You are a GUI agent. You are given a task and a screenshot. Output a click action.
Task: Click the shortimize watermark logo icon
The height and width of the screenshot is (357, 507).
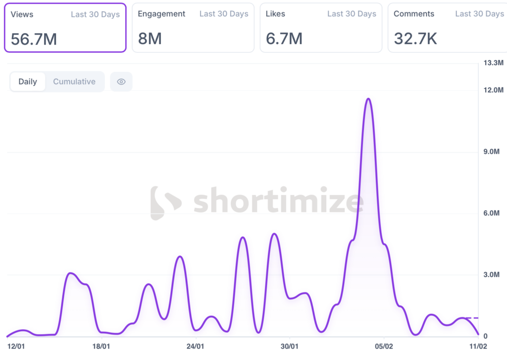tap(165, 203)
